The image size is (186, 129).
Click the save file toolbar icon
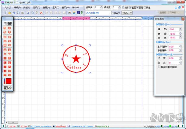click(x=14, y=13)
